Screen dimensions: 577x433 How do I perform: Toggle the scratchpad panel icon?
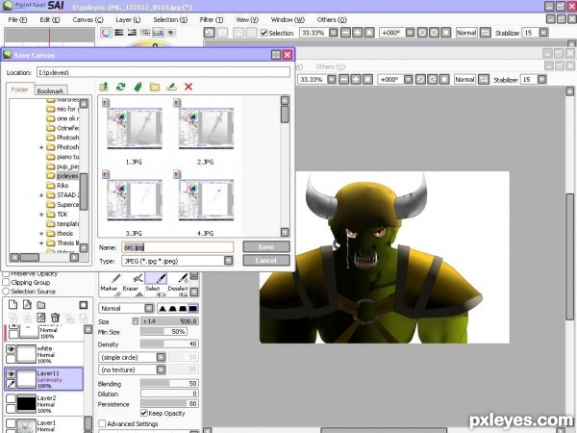point(171,33)
